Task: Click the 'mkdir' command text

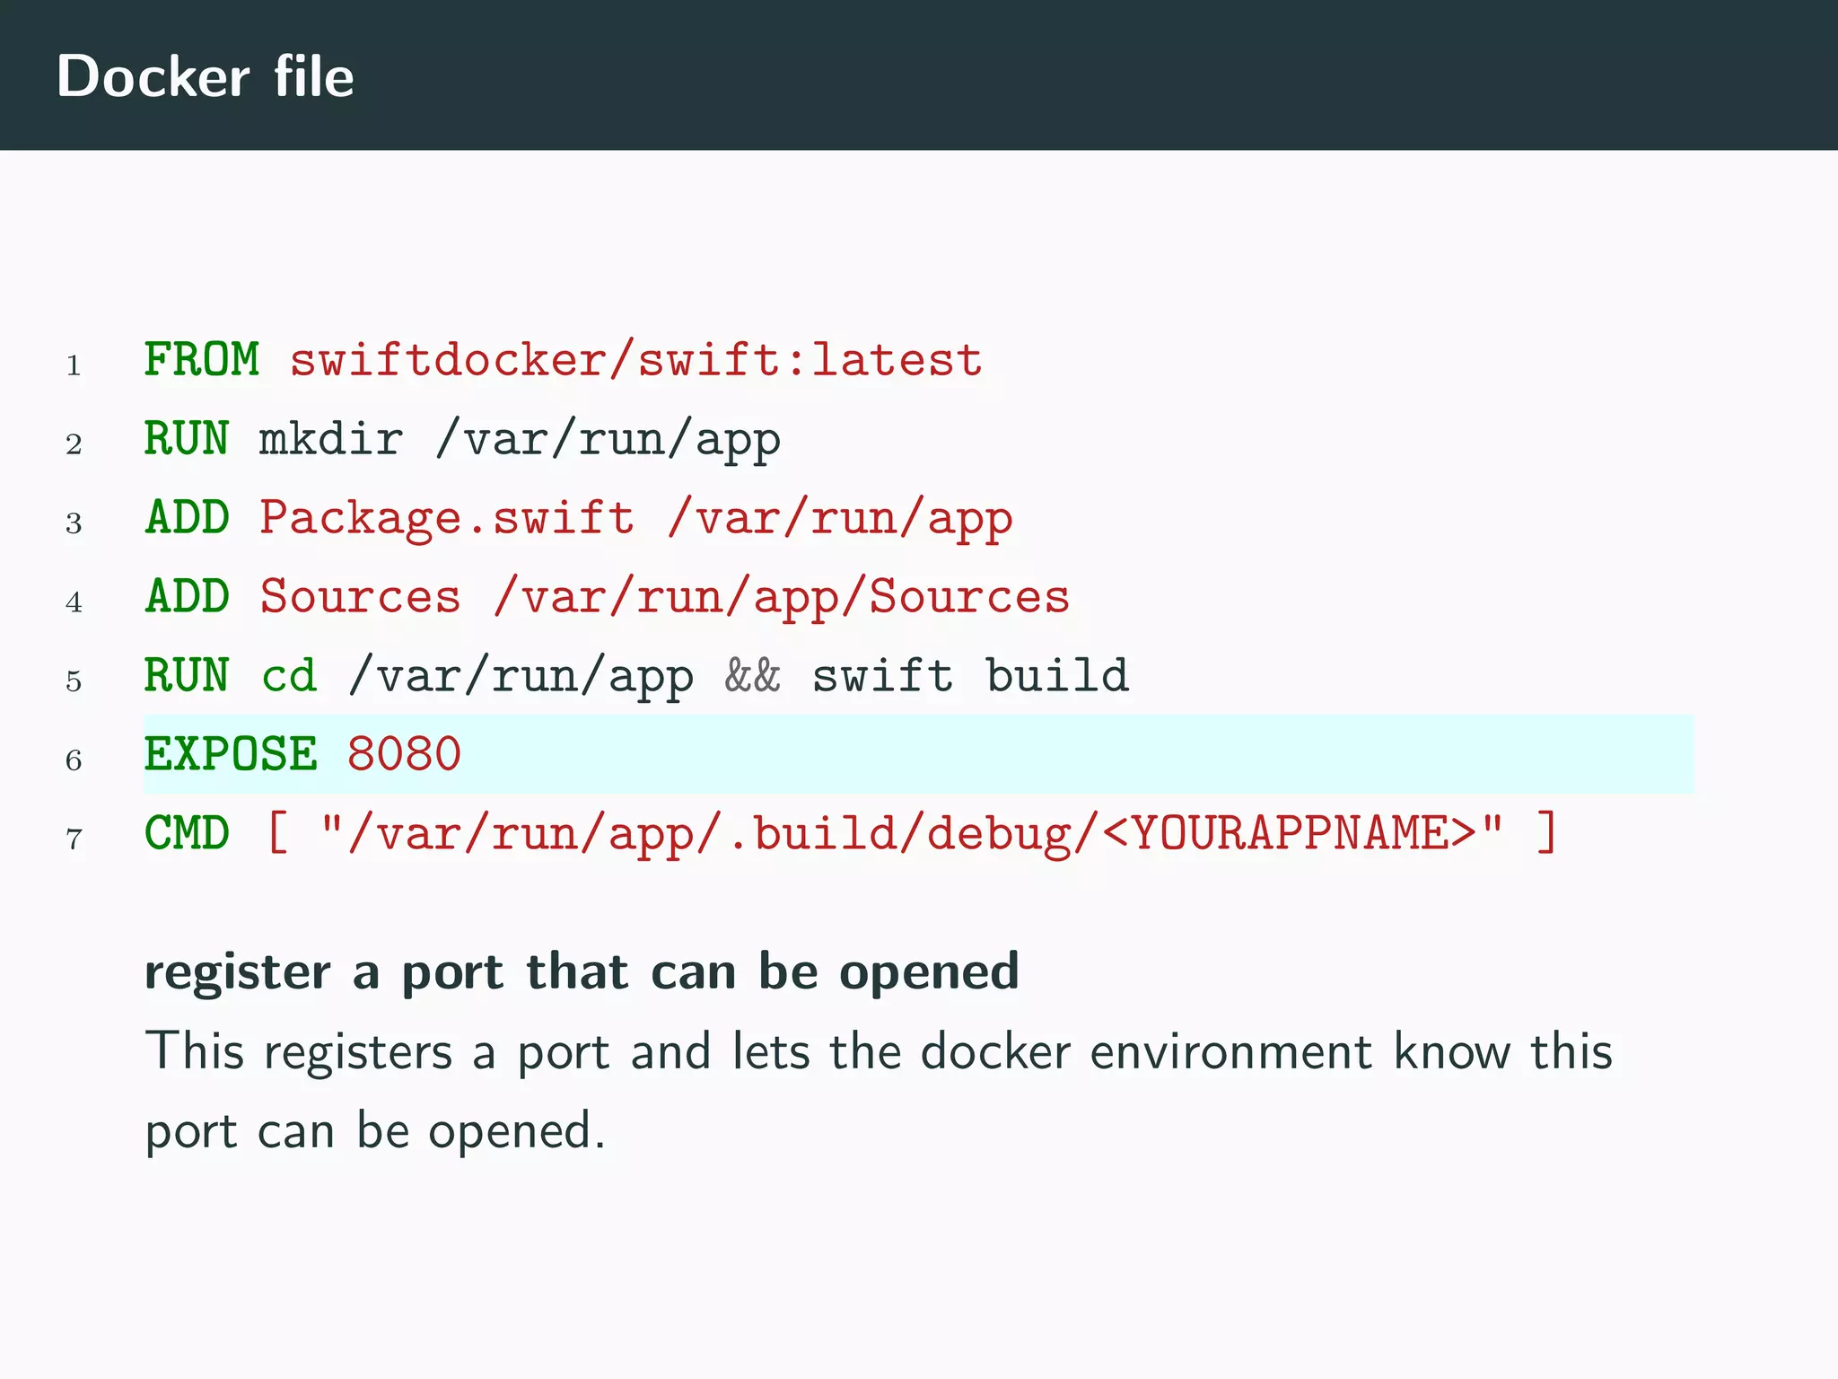Action: [x=331, y=439]
